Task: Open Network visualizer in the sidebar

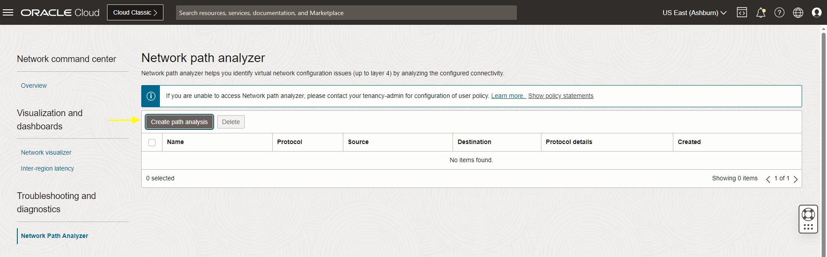Action: click(x=46, y=152)
